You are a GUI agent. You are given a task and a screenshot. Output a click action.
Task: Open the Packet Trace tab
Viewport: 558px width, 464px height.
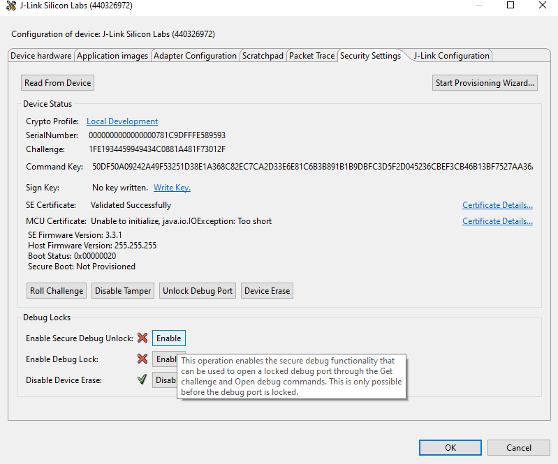311,56
